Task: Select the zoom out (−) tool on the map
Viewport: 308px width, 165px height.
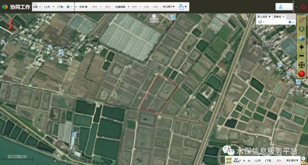Action: coord(301,56)
